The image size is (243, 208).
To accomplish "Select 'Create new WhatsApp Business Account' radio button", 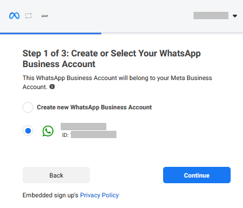I will (28, 107).
